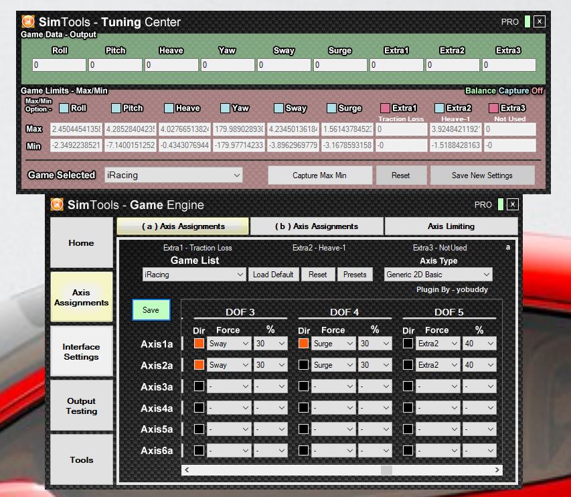The image size is (571, 497).
Task: Click Presets button
Action: (355, 275)
